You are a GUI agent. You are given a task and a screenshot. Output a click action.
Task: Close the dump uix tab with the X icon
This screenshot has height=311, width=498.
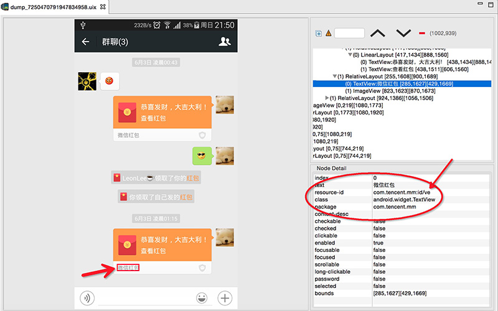click(103, 7)
